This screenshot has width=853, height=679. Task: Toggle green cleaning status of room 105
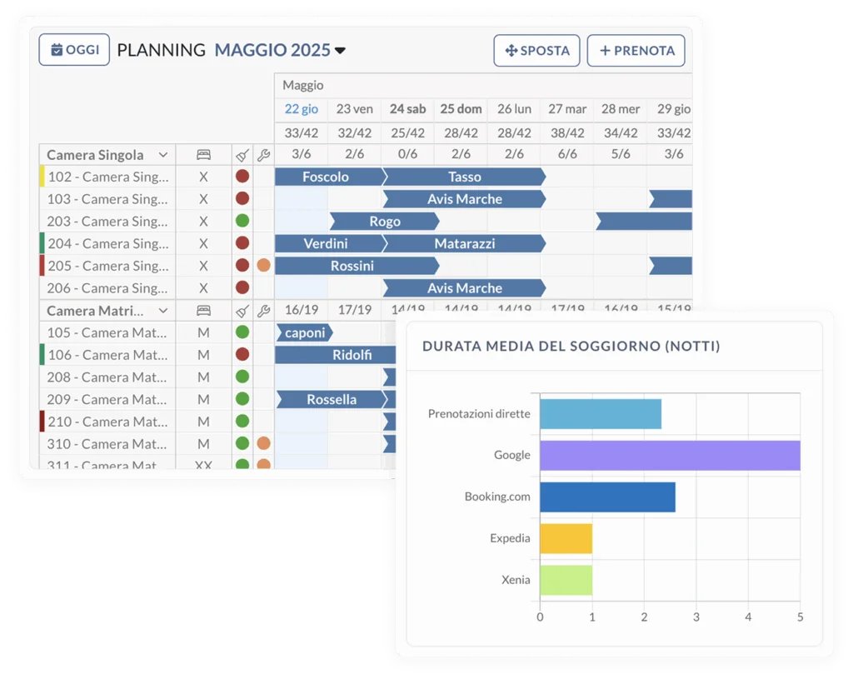(x=242, y=332)
